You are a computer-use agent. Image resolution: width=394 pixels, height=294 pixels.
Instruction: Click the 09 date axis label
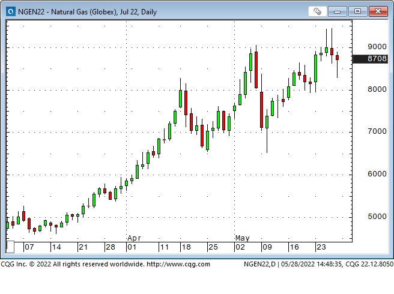(x=267, y=247)
